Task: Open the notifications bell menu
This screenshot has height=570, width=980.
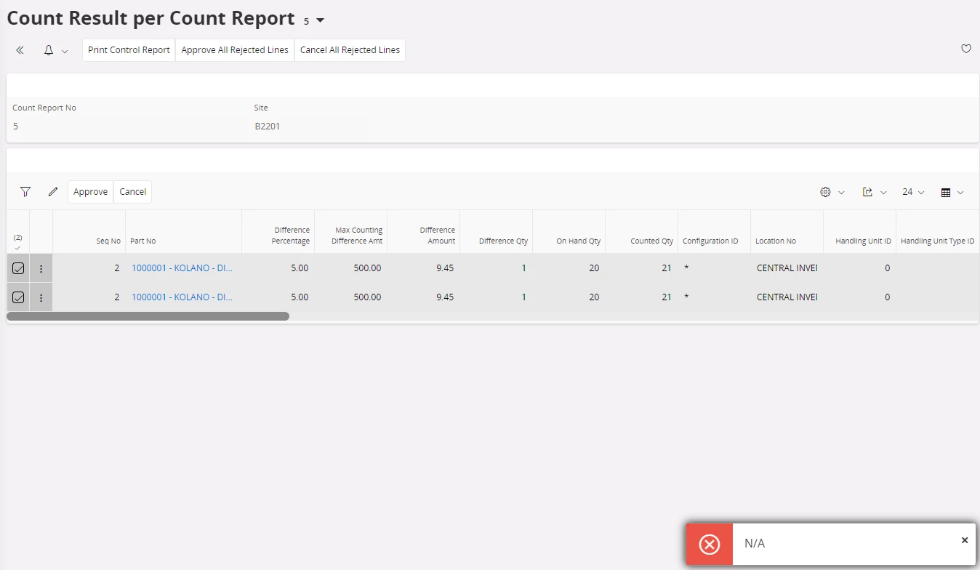Action: [x=55, y=50]
